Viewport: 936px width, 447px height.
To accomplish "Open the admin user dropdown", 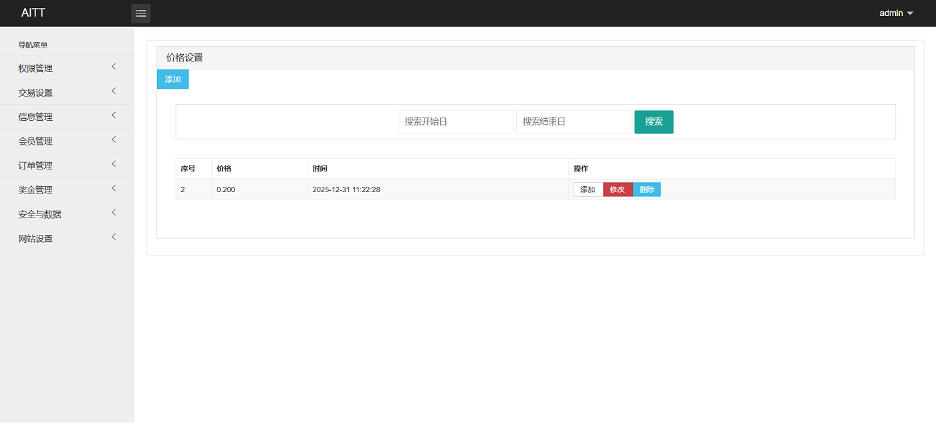I will pyautogui.click(x=896, y=13).
